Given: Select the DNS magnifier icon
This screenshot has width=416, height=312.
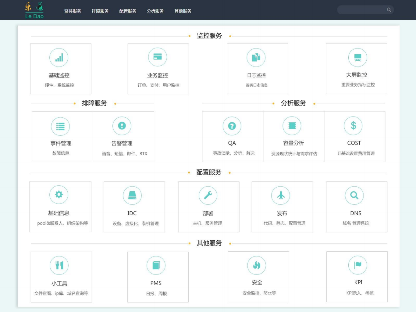Looking at the screenshot, I should (x=354, y=195).
